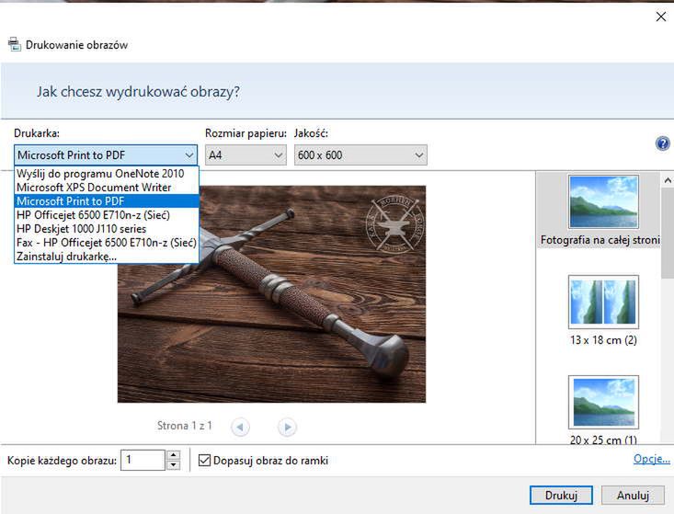Screen dimensions: 674x514
Task: Click the layout list scrollbar up arrow
Action: 668,180
